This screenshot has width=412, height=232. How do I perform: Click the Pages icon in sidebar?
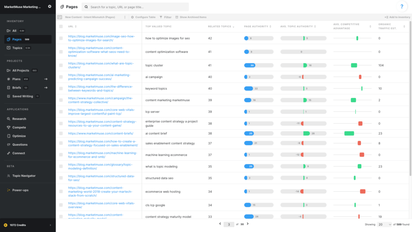click(x=8, y=39)
